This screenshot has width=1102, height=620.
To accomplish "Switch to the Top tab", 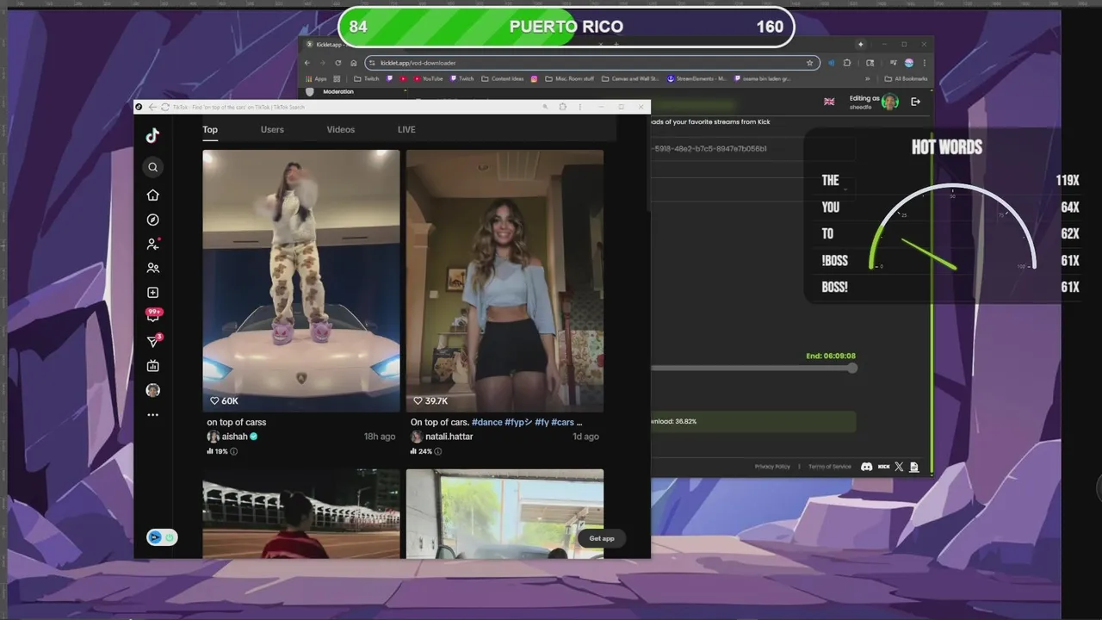I will [210, 130].
